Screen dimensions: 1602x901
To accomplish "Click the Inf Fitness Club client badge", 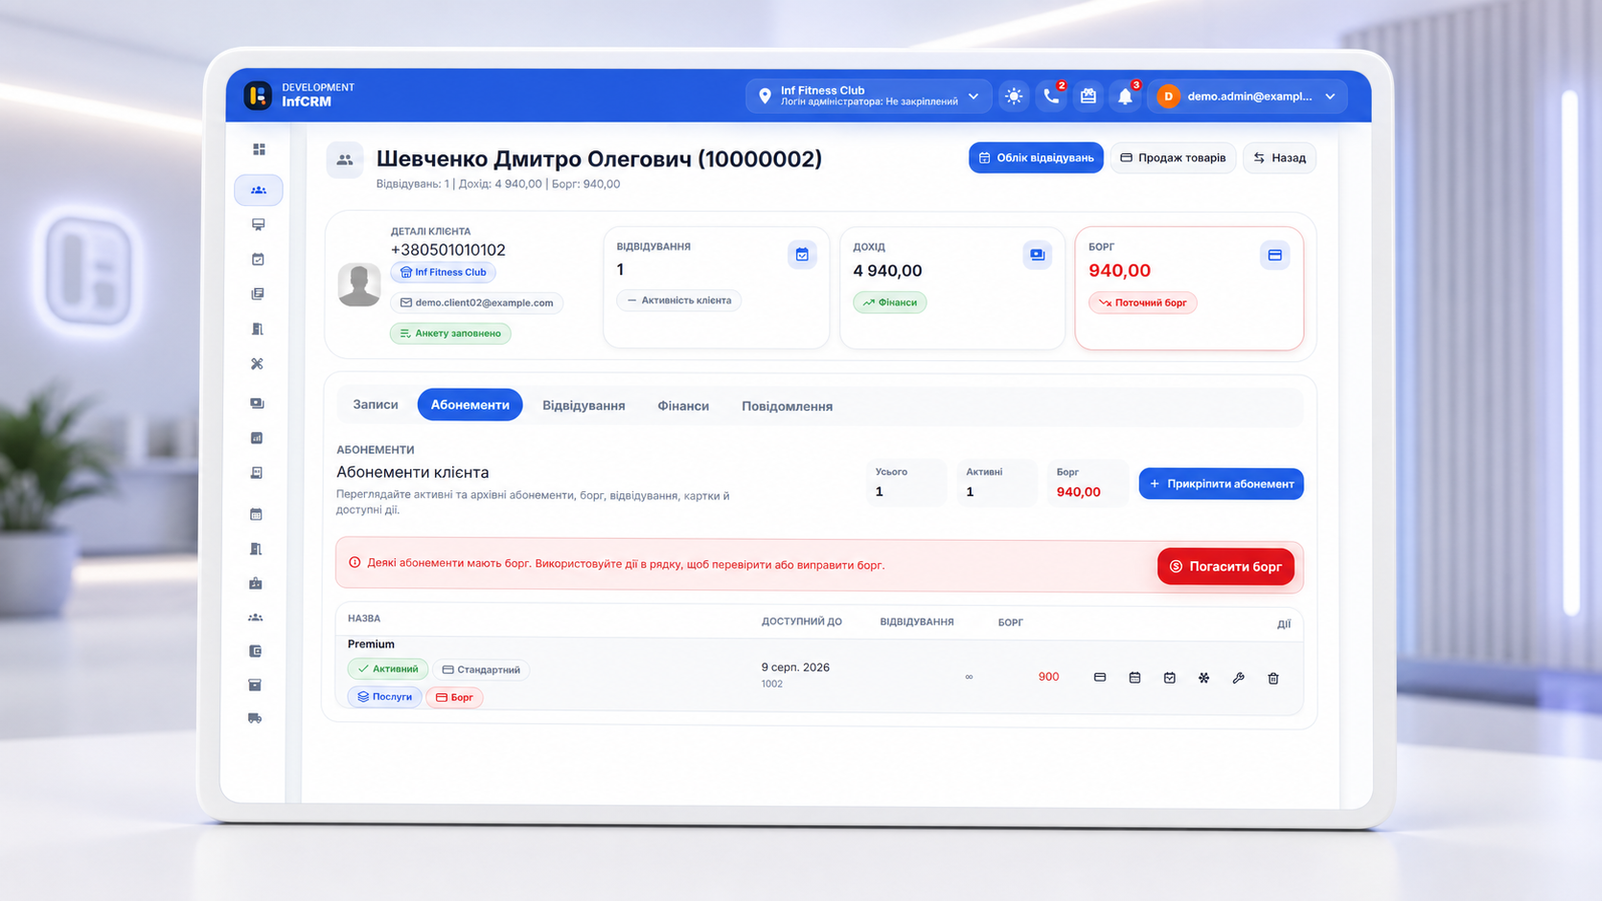I will coord(443,272).
